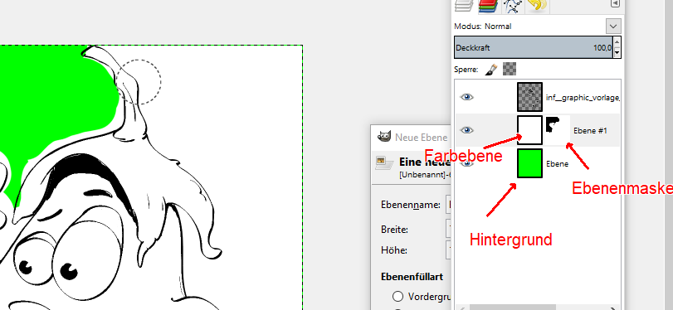Choose the Vordergrund fill radio option

coord(397,296)
